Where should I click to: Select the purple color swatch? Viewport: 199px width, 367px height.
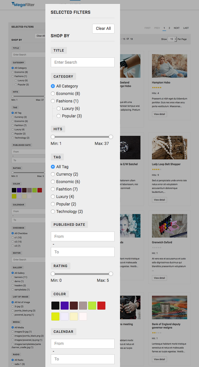click(65, 306)
